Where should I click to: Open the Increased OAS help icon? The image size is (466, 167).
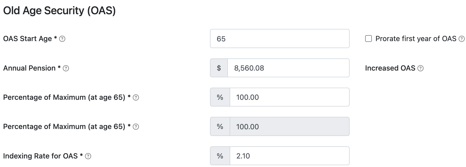(420, 68)
